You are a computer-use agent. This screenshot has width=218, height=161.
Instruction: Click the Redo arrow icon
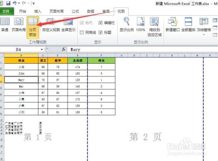pos(24,3)
